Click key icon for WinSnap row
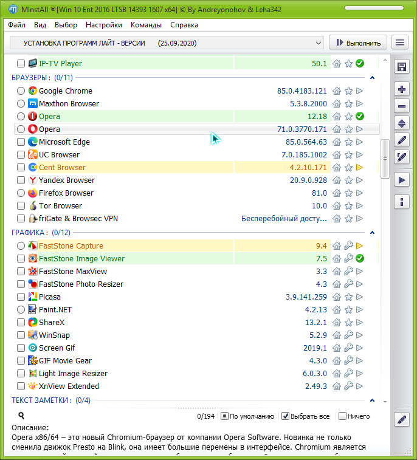This screenshot has width=417, height=460. (348, 335)
